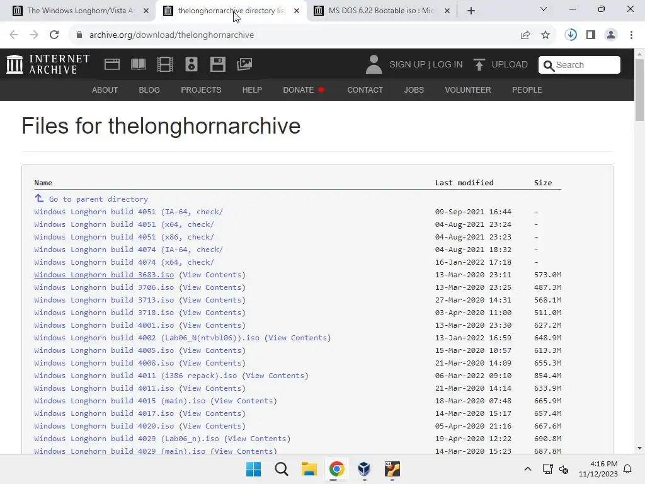Open the Chrome downloads icon
This screenshot has height=484, width=645.
coord(571,35)
